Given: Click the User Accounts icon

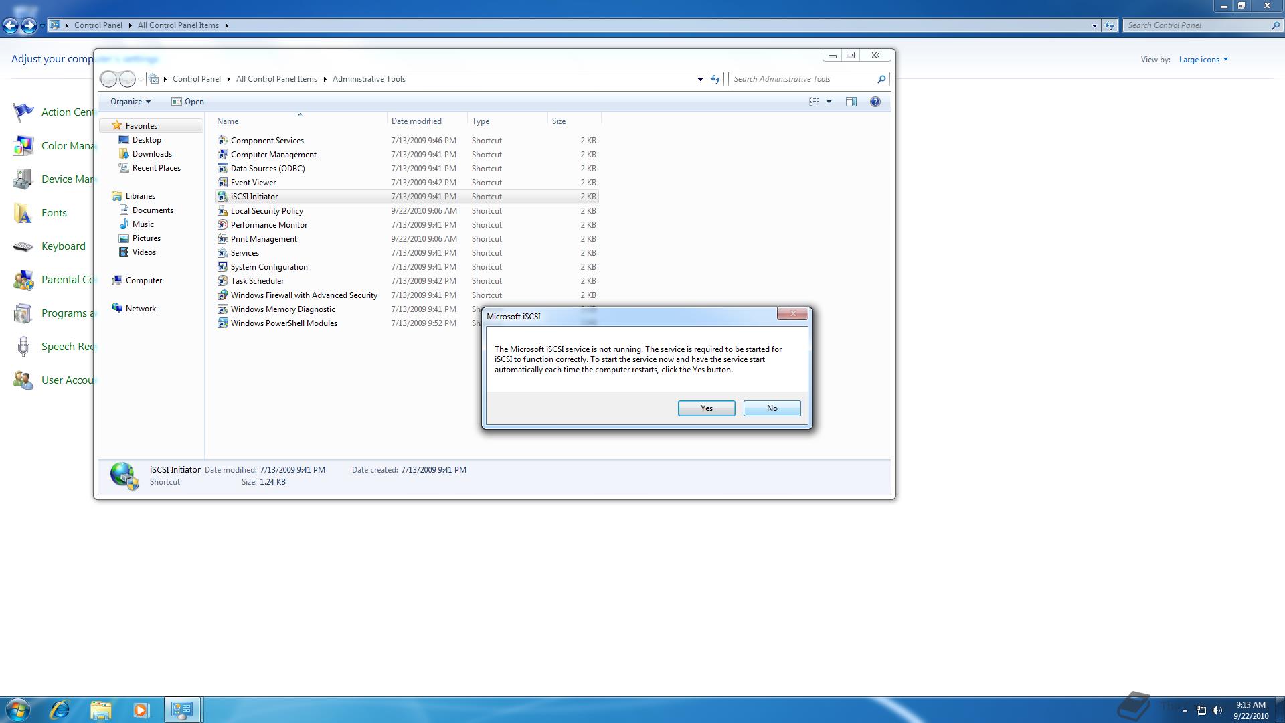Looking at the screenshot, I should pyautogui.click(x=23, y=380).
